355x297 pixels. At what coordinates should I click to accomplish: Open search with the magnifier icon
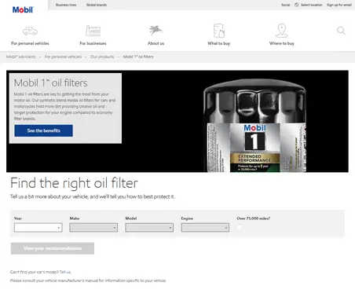(x=341, y=31)
